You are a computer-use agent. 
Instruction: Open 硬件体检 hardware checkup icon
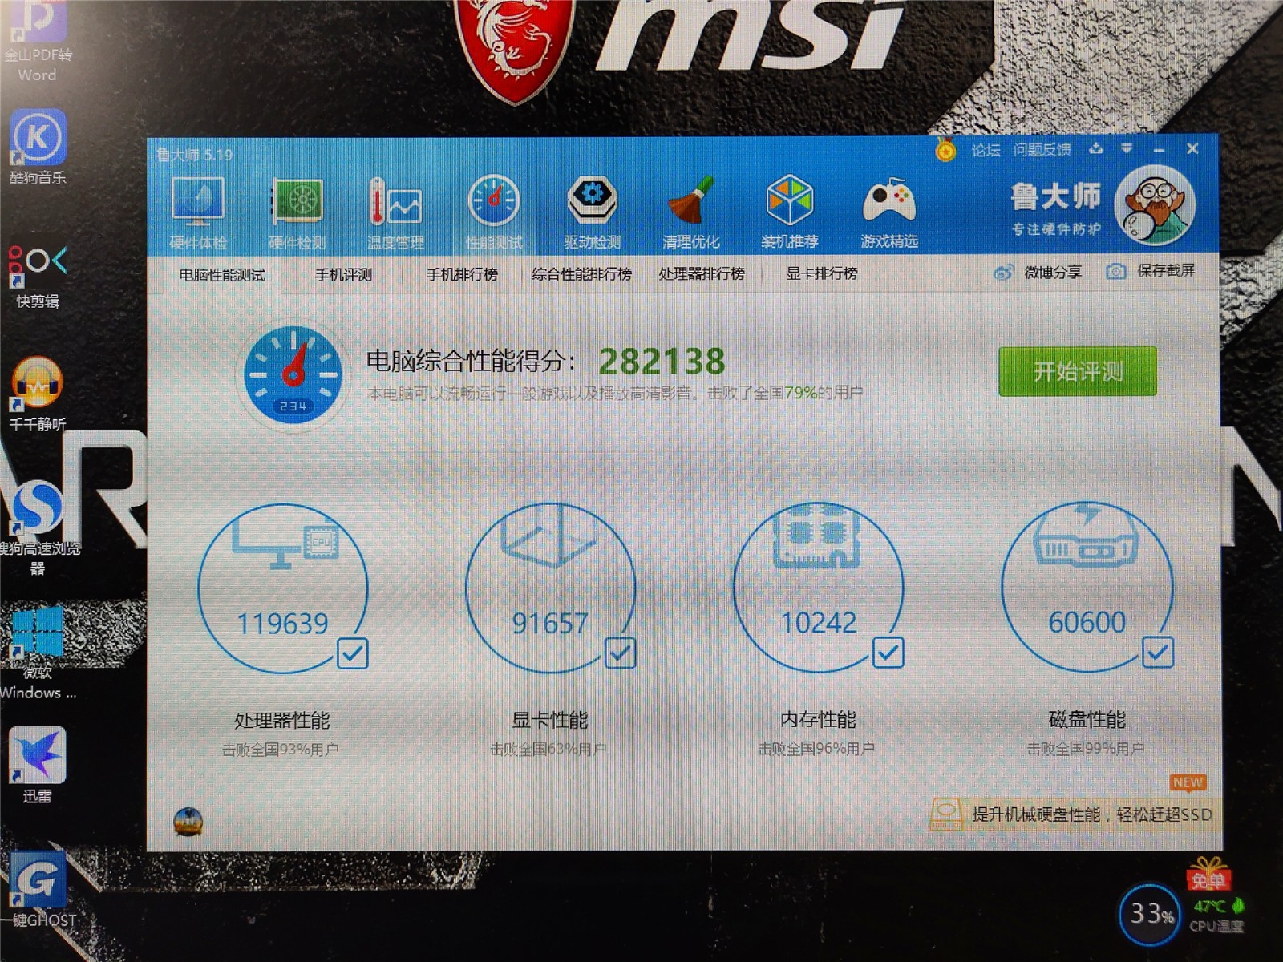[198, 212]
